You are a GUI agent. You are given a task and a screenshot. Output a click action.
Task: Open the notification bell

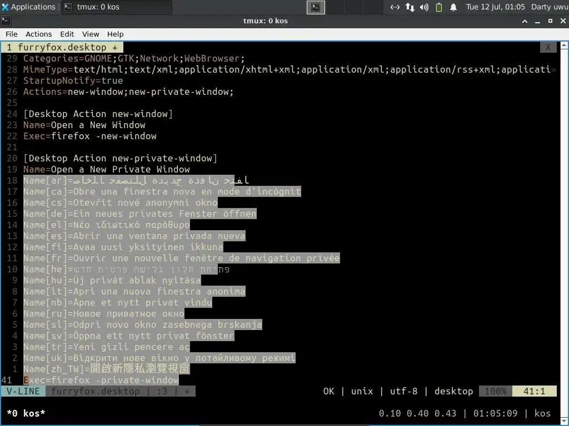[x=453, y=7]
